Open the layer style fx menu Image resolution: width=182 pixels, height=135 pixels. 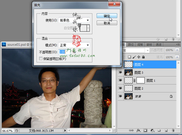(139, 130)
